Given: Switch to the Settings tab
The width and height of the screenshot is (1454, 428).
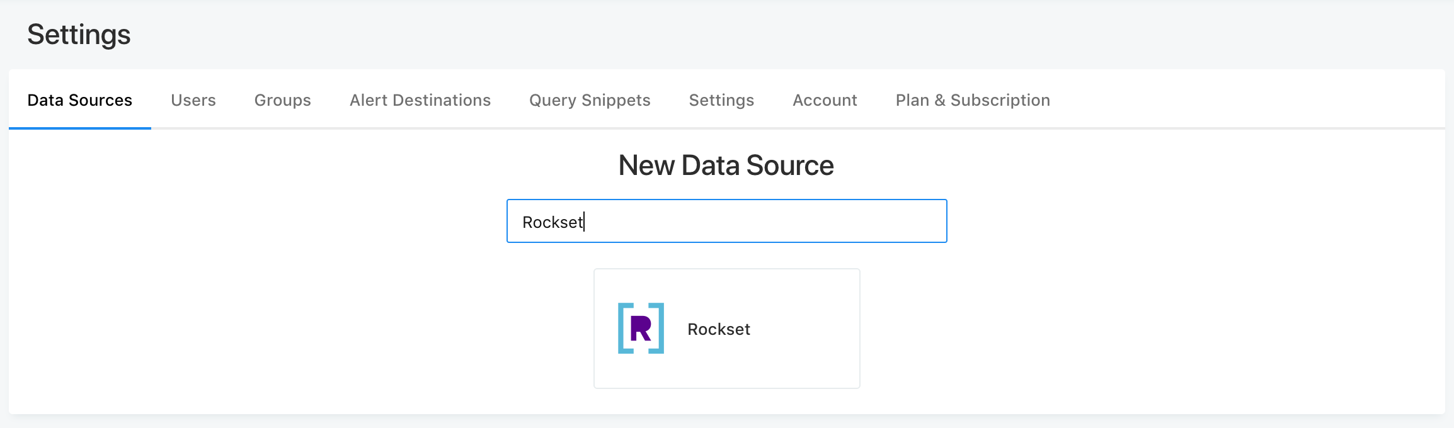Looking at the screenshot, I should (x=721, y=100).
